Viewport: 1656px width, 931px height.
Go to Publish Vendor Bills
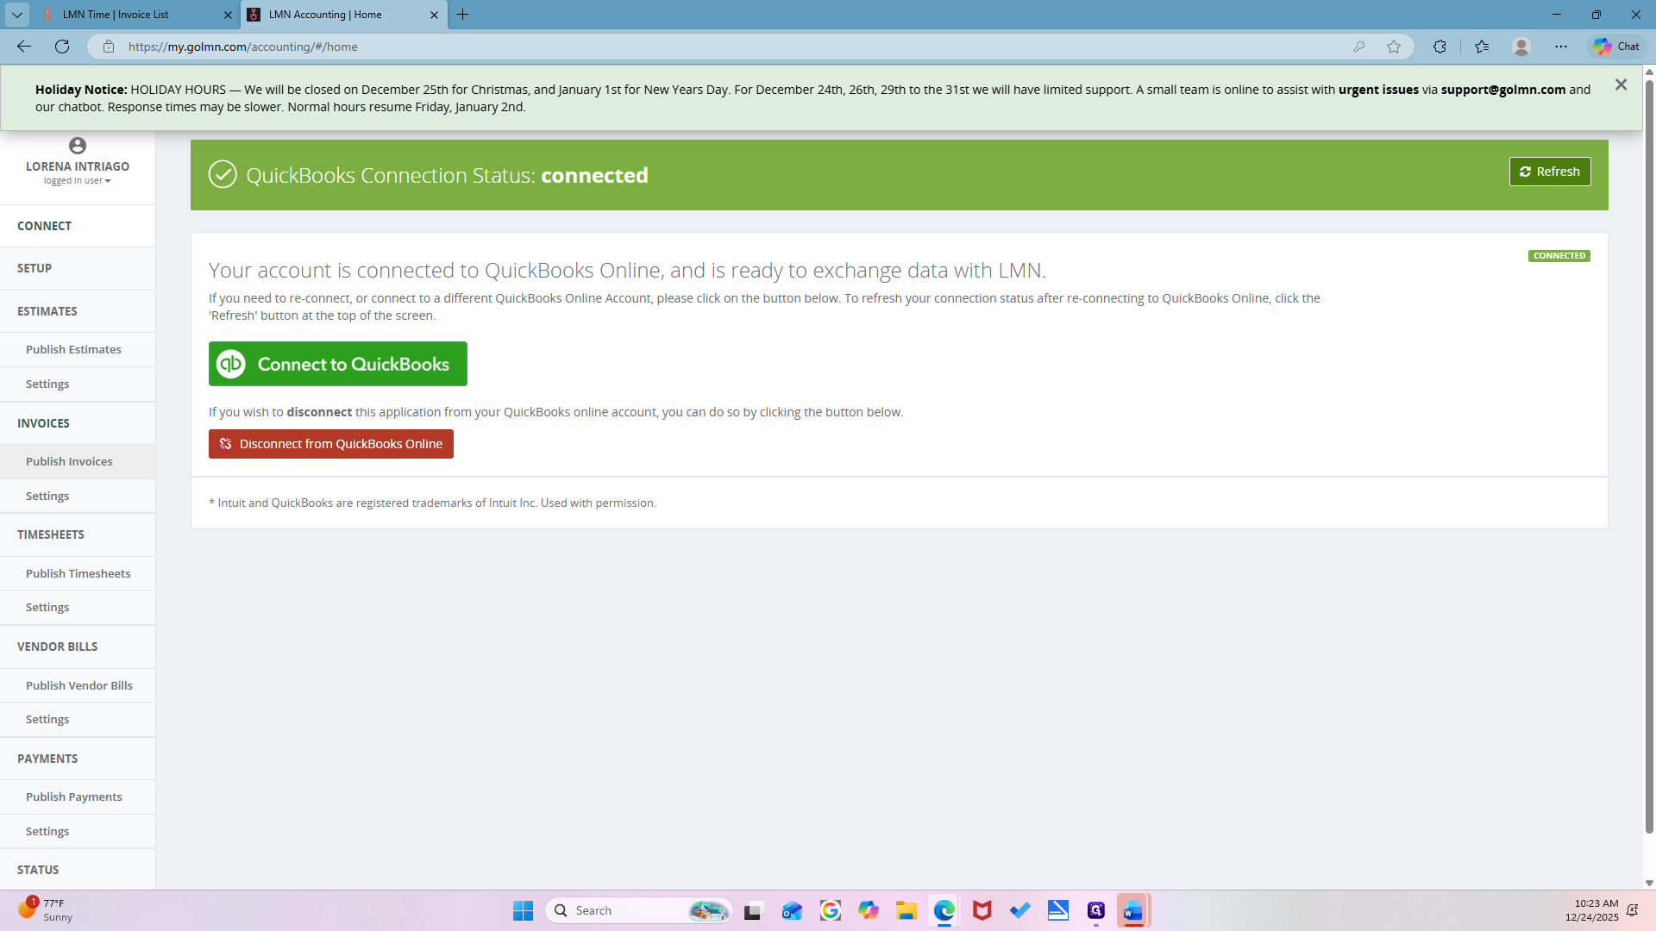(78, 685)
